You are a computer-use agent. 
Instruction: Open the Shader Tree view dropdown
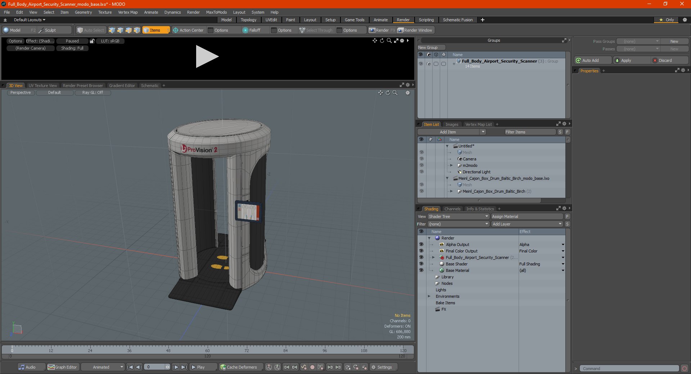tap(459, 216)
